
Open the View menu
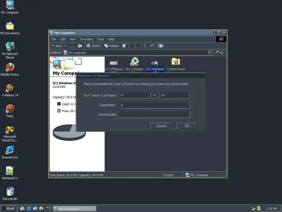(73, 39)
